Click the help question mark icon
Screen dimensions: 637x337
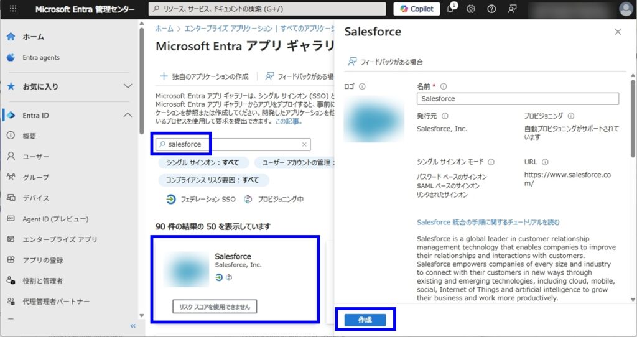(x=491, y=9)
